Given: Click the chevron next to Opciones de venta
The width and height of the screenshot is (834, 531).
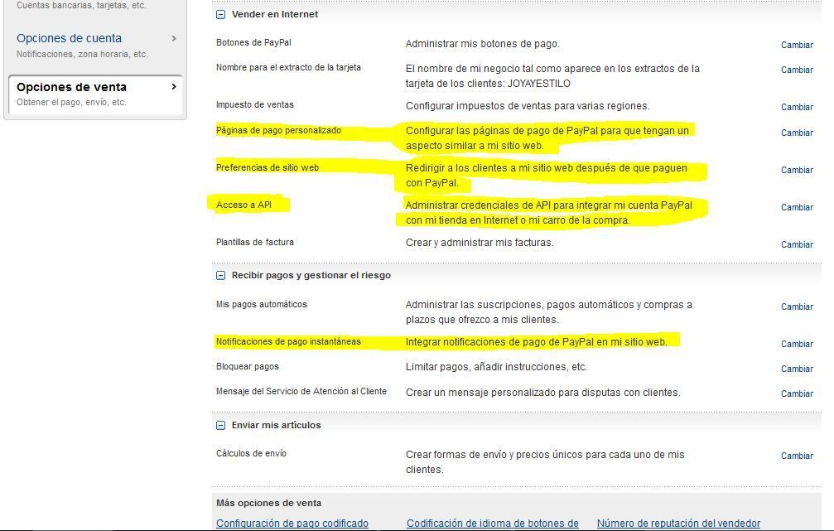Looking at the screenshot, I should tap(174, 87).
